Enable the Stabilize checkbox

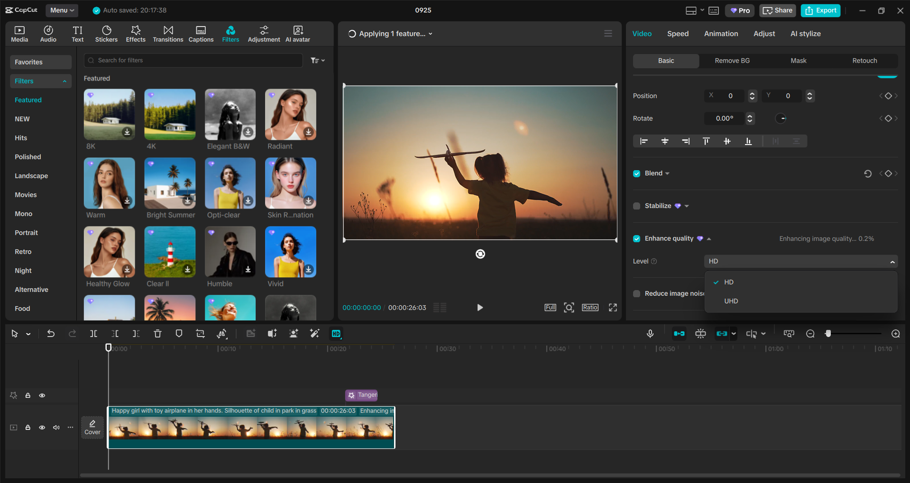pyautogui.click(x=636, y=206)
